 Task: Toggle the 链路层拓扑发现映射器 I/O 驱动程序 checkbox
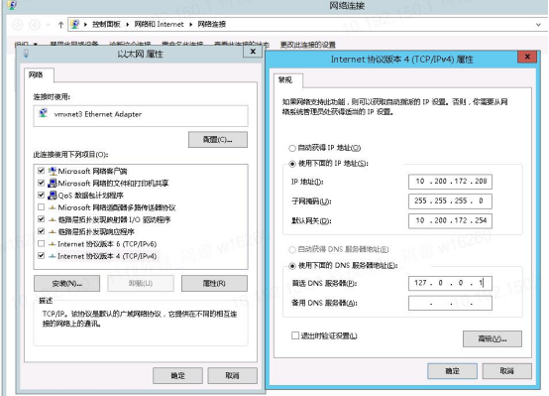point(41,219)
